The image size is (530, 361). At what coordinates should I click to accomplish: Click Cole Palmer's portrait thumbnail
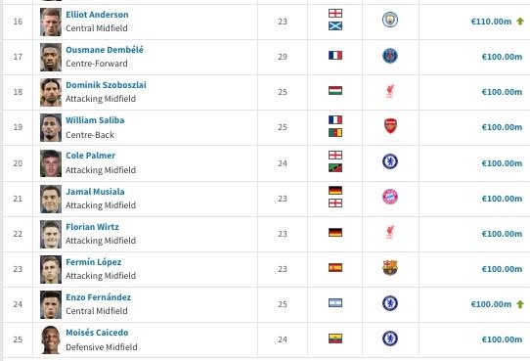[x=51, y=163]
